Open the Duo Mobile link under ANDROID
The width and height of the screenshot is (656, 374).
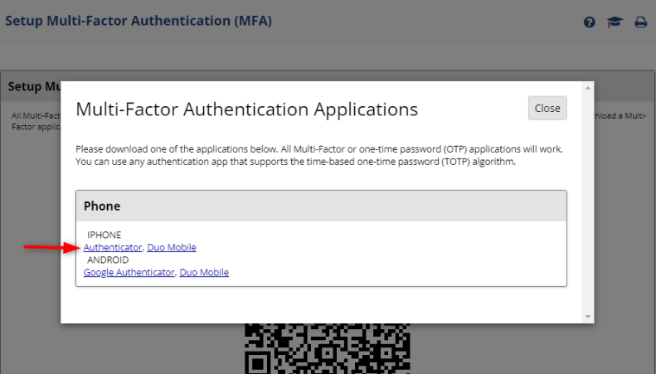click(x=204, y=272)
